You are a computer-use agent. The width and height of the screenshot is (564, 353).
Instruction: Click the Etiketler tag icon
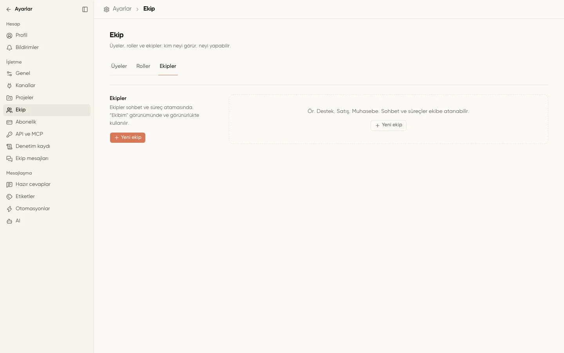click(x=9, y=197)
